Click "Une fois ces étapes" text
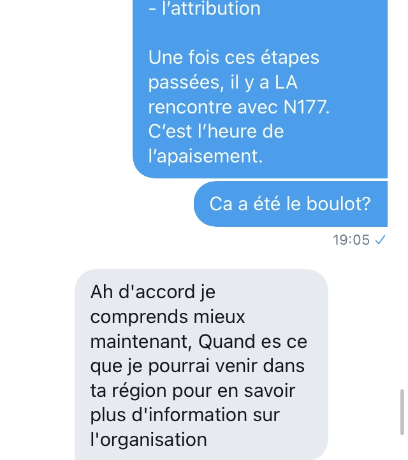 click(x=234, y=57)
